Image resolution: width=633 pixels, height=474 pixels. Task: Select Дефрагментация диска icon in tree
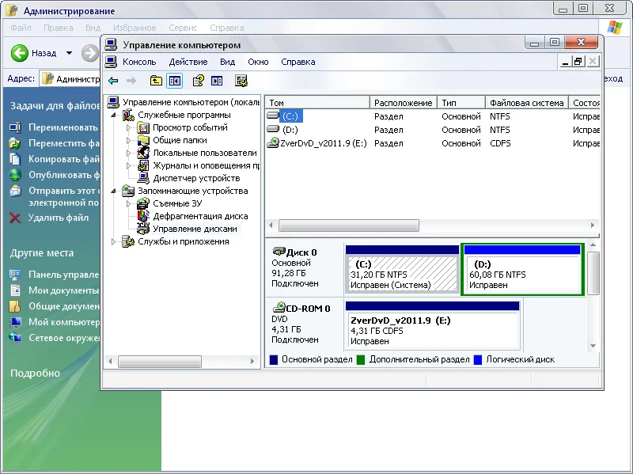[143, 216]
